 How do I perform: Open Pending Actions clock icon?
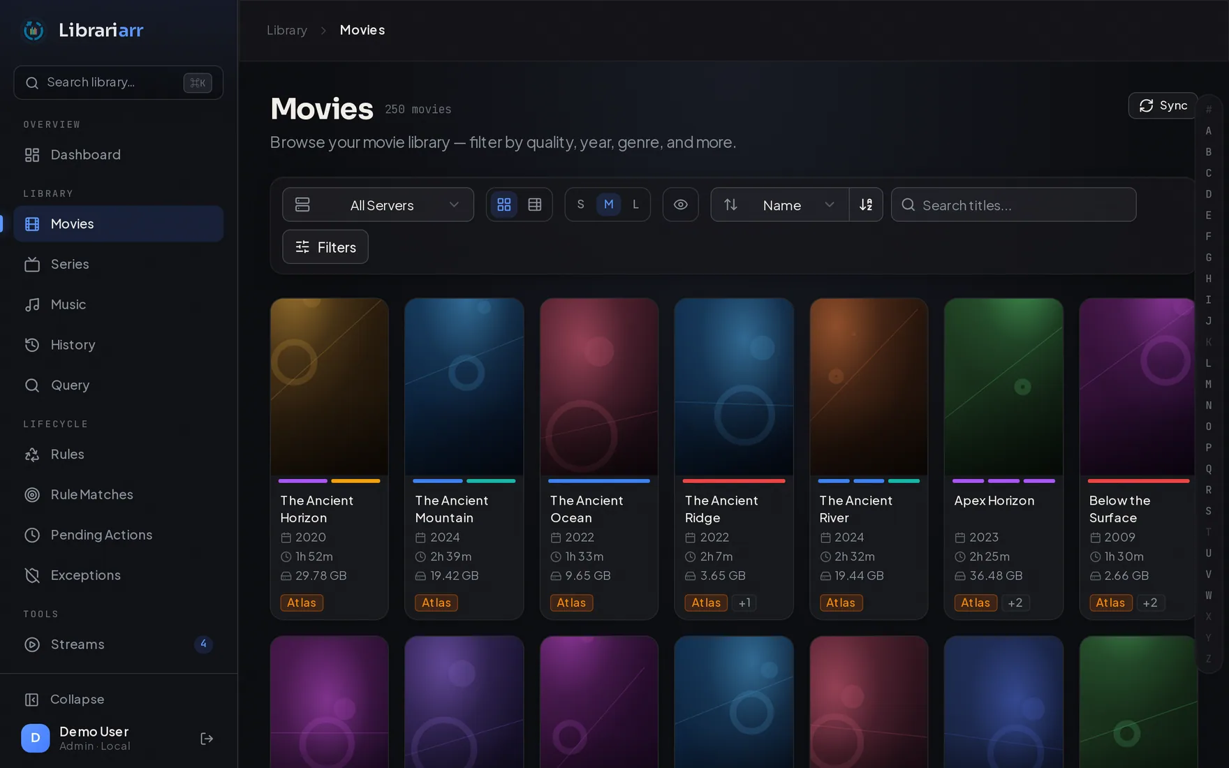32,535
